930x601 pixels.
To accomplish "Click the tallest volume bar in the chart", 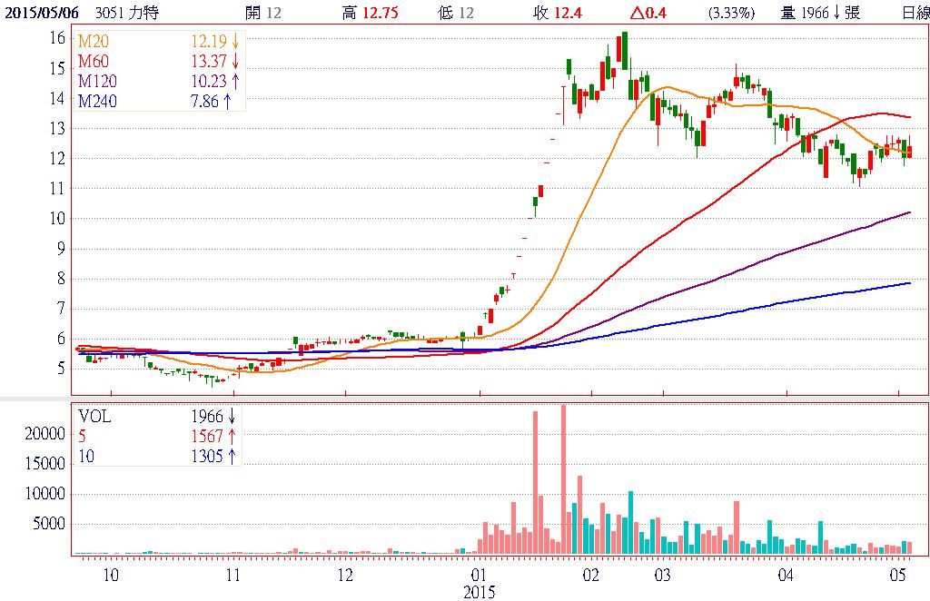I will point(563,479).
